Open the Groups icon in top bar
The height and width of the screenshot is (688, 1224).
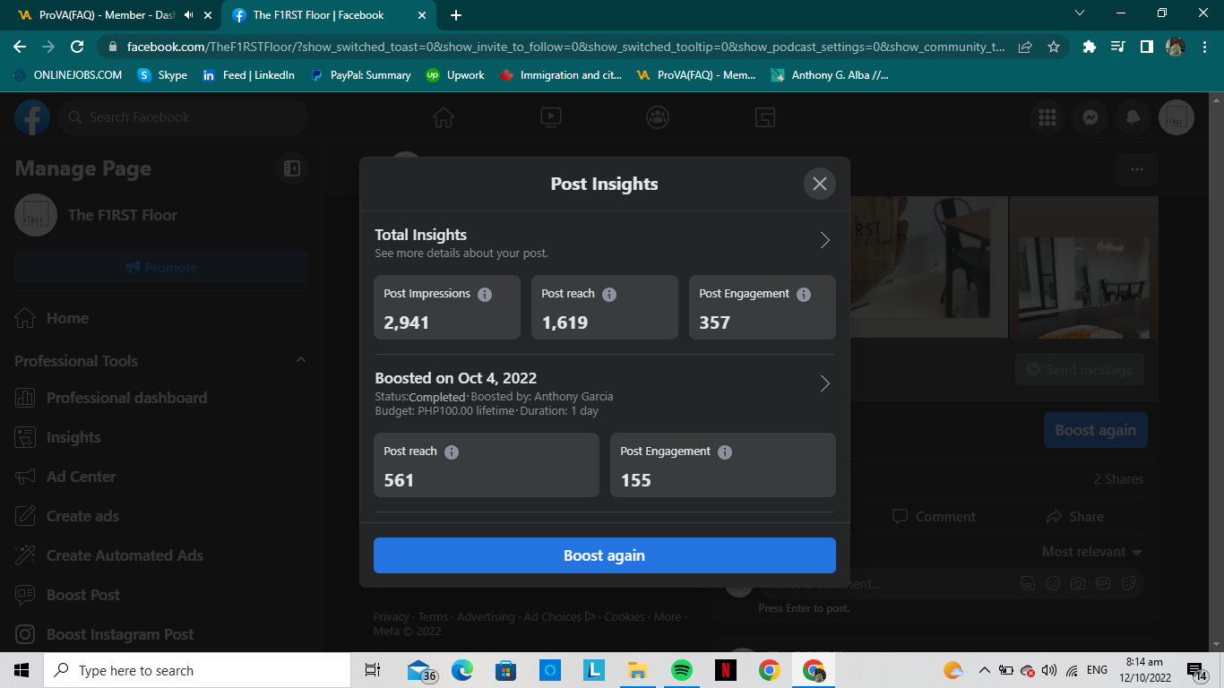click(x=658, y=117)
